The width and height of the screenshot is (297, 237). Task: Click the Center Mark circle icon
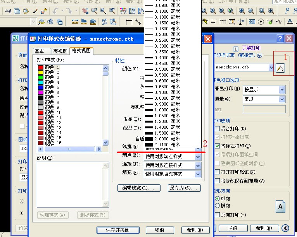tap(261, 22)
